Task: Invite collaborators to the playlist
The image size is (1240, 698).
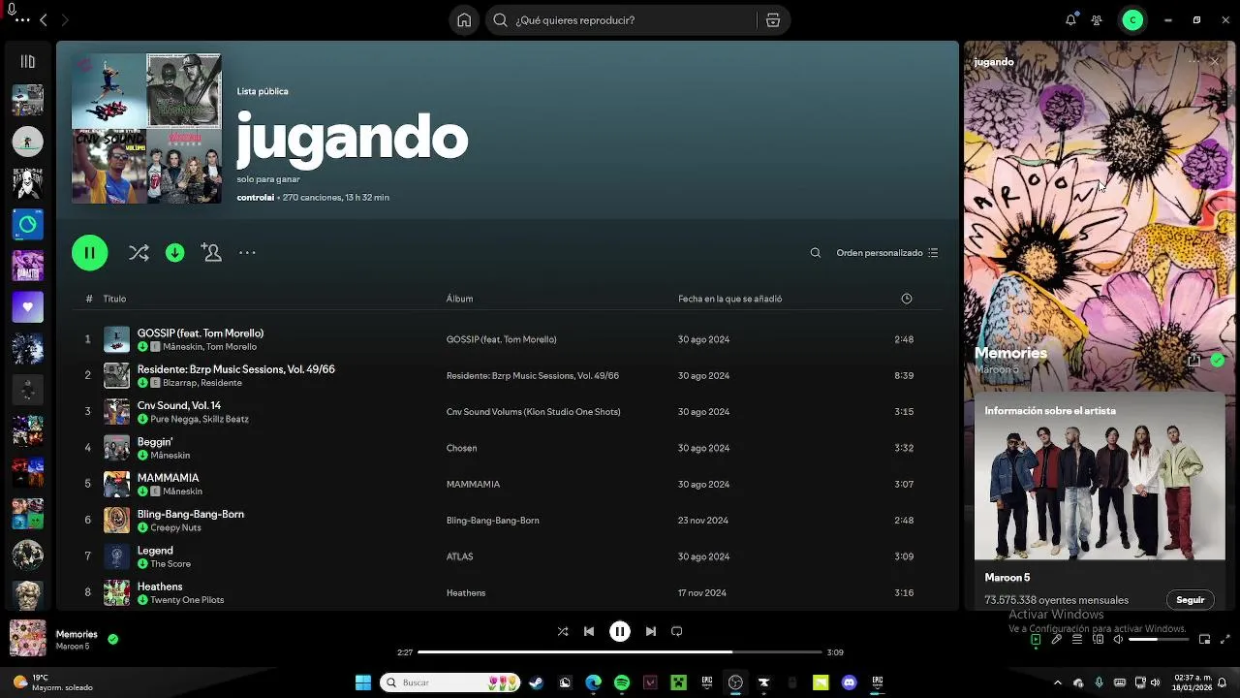Action: [211, 253]
